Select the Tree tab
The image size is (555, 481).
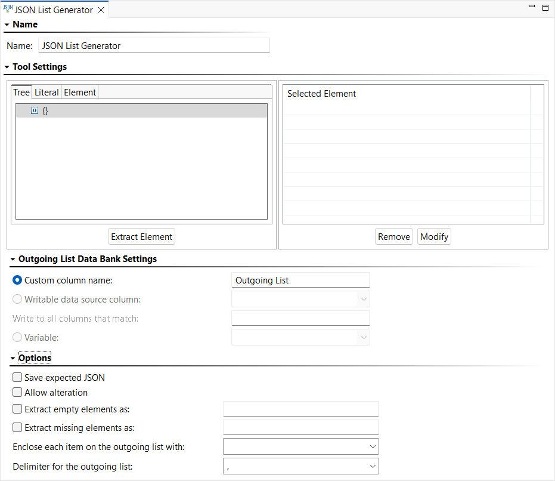[21, 92]
